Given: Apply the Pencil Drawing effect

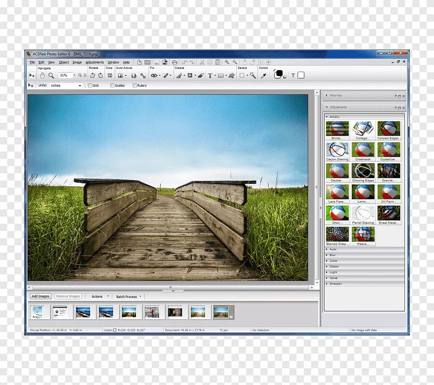Looking at the screenshot, I should coord(363,215).
